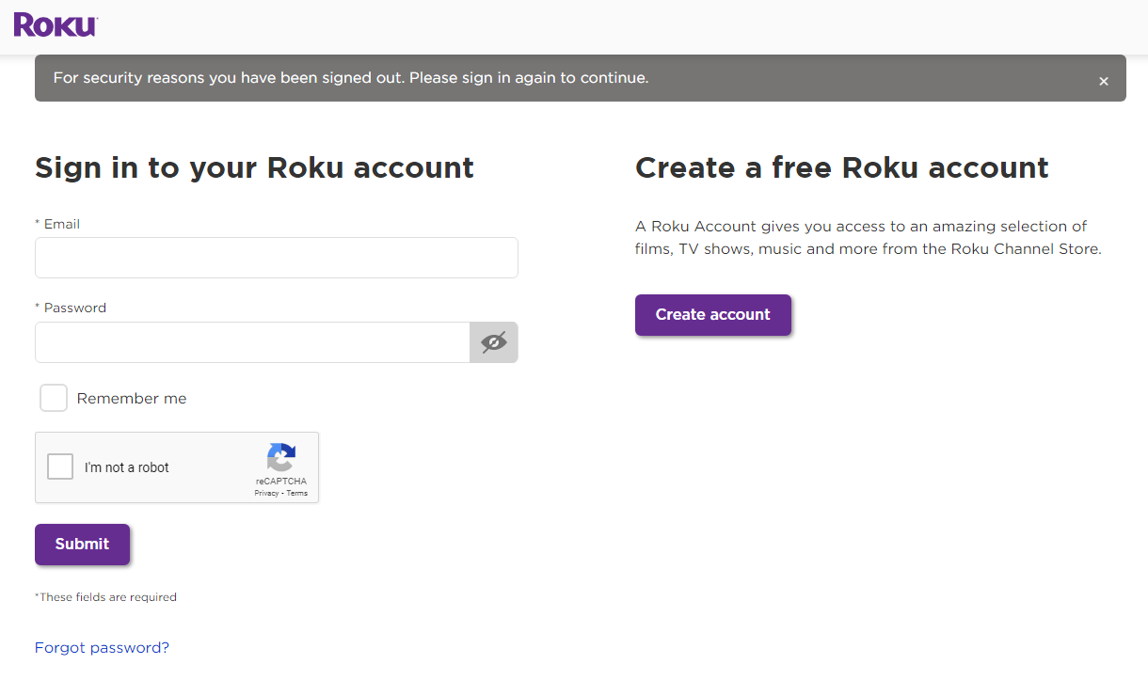Click the Roku Channel Store text
Image resolution: width=1148 pixels, height=680 pixels.
pyautogui.click(x=1024, y=248)
